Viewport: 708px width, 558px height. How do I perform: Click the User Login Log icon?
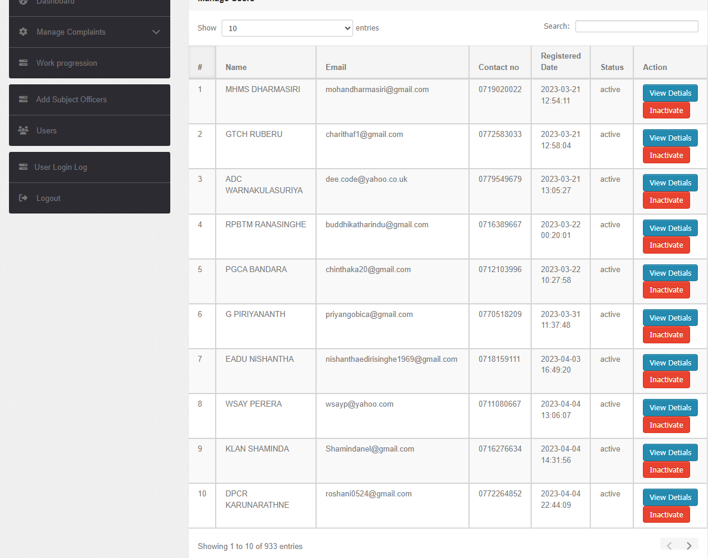pyautogui.click(x=23, y=167)
